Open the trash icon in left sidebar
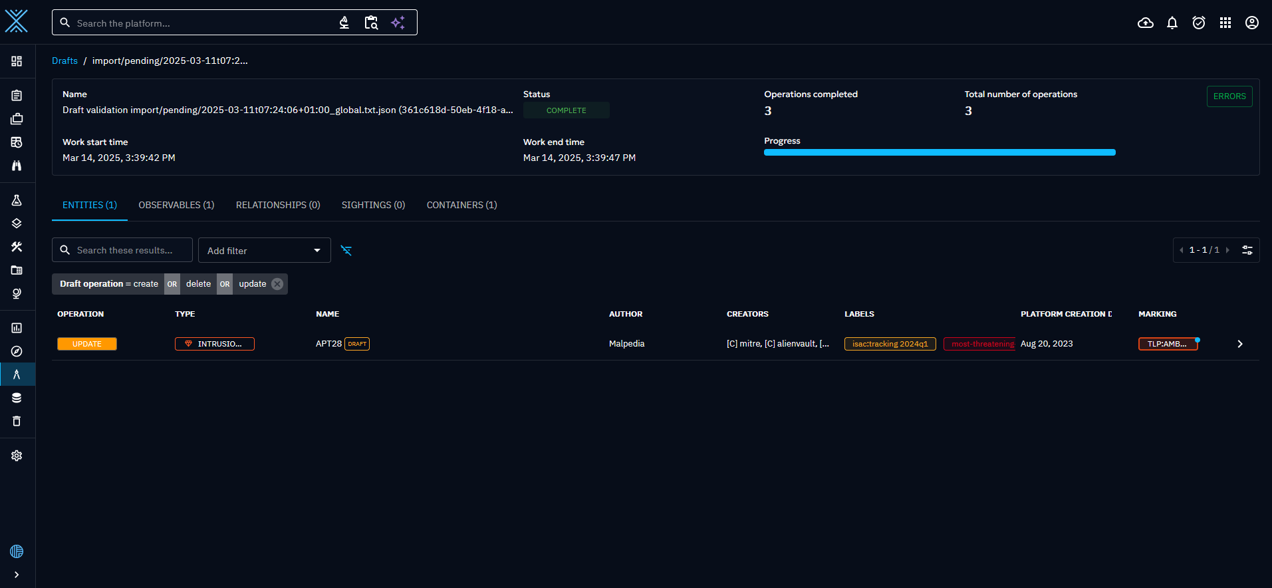The width and height of the screenshot is (1272, 588). (x=17, y=421)
